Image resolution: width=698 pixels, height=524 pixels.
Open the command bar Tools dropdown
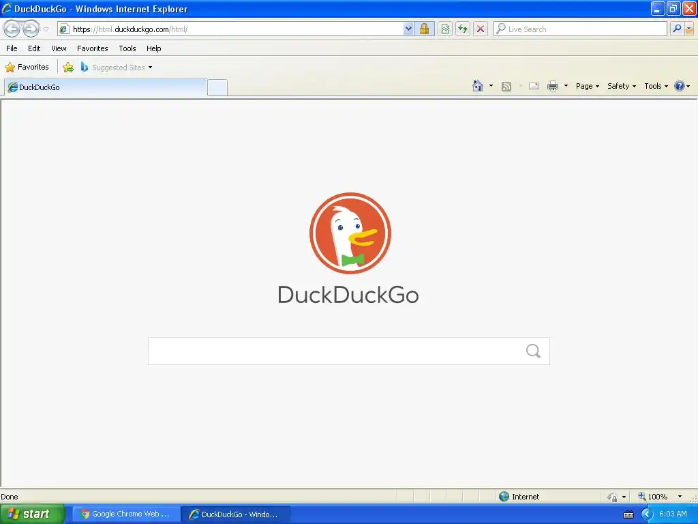(x=656, y=86)
